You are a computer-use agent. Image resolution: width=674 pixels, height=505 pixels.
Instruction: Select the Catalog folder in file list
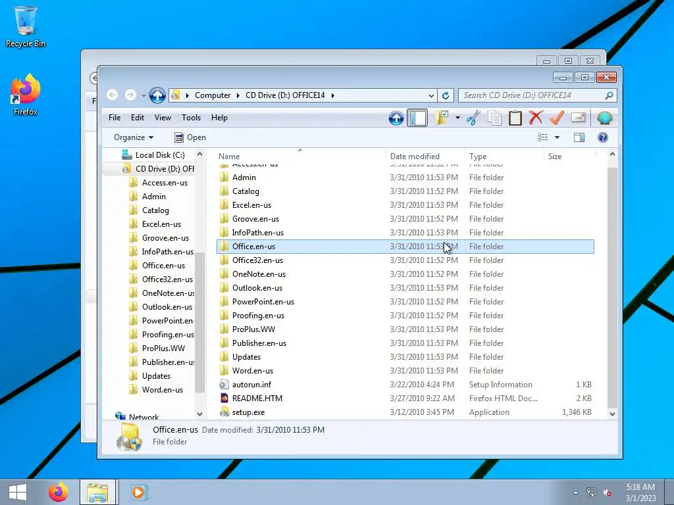[x=405, y=191]
